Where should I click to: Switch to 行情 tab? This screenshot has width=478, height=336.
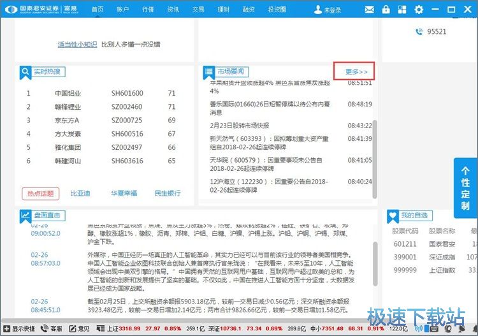pos(148,10)
